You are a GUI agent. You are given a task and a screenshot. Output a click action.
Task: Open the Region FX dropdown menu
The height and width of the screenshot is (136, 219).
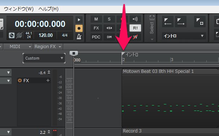(48, 47)
